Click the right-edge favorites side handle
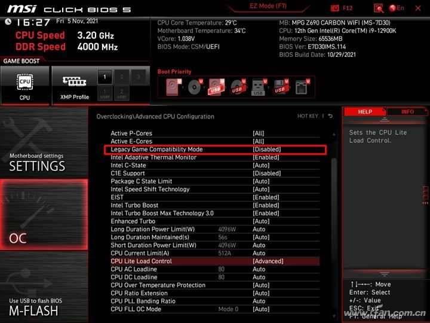The image size is (430, 323). click(425, 195)
